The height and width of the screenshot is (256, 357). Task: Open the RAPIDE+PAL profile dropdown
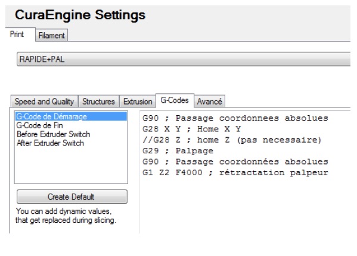184,59
